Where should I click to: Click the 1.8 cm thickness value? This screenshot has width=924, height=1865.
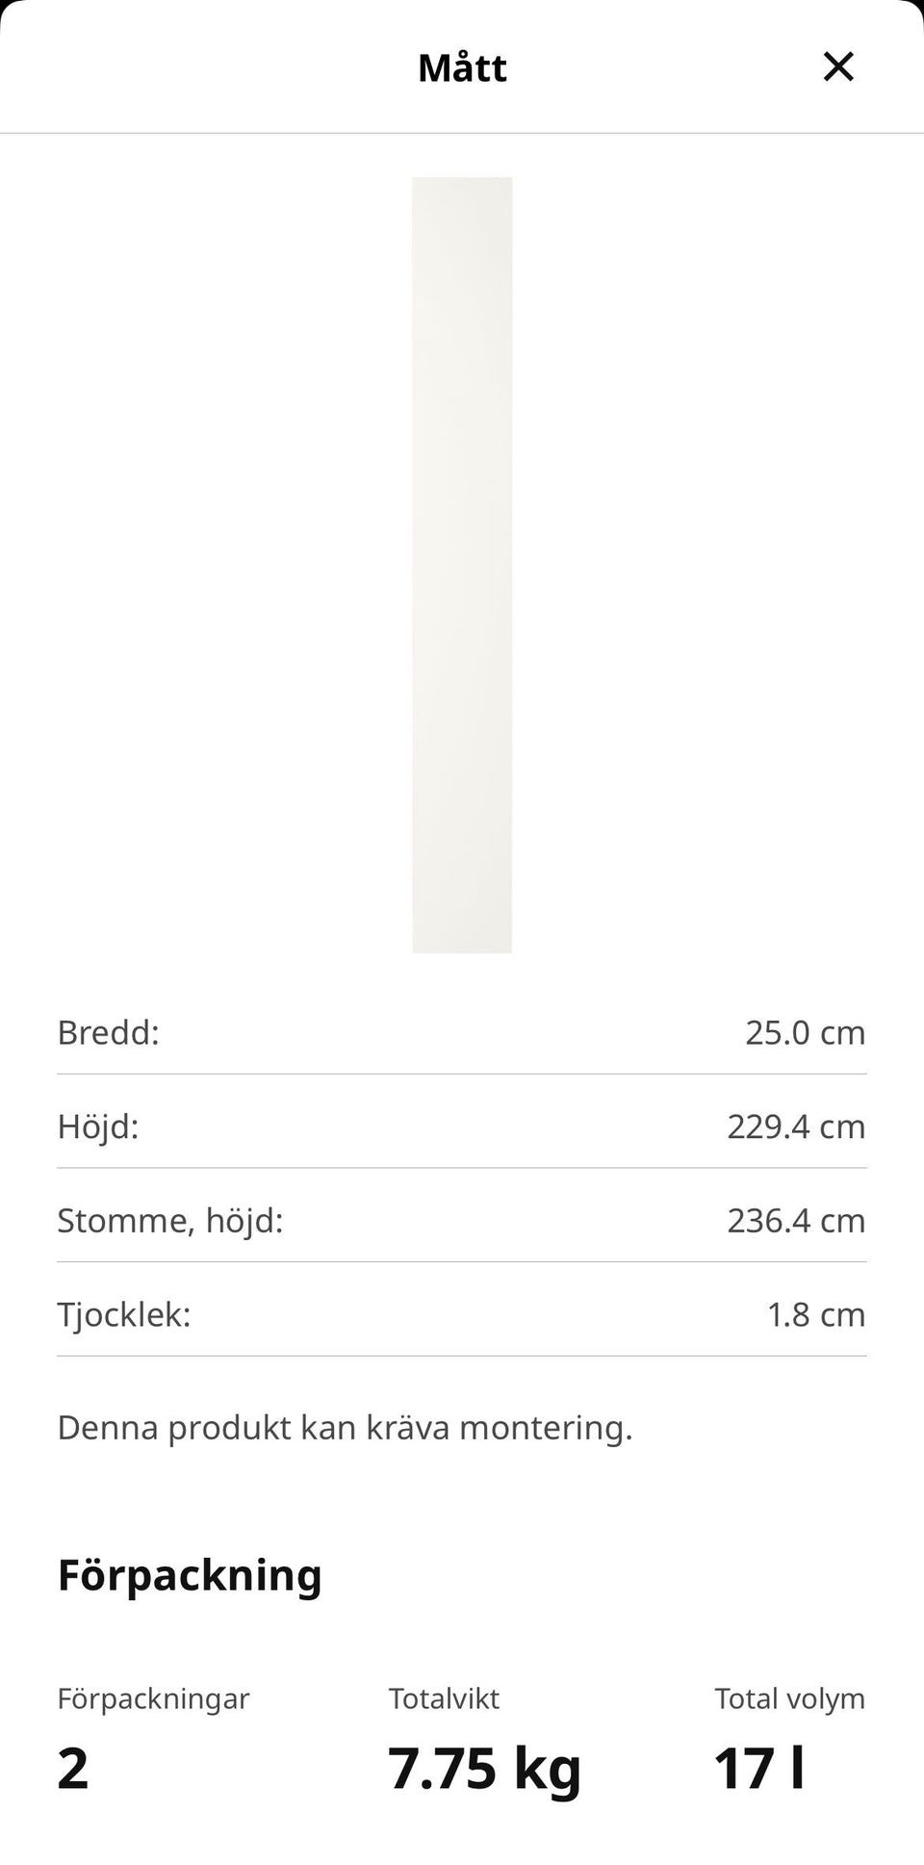tap(815, 1314)
